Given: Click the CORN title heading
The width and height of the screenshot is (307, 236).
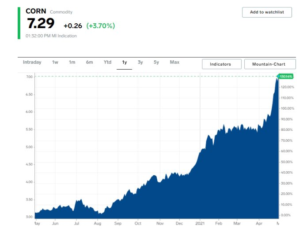Looking at the screenshot, I should (x=36, y=11).
